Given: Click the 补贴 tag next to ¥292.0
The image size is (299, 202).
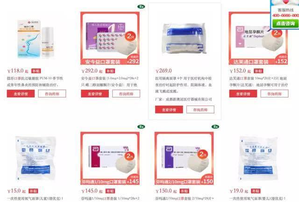Looking at the screenshot, I should pos(110,71).
